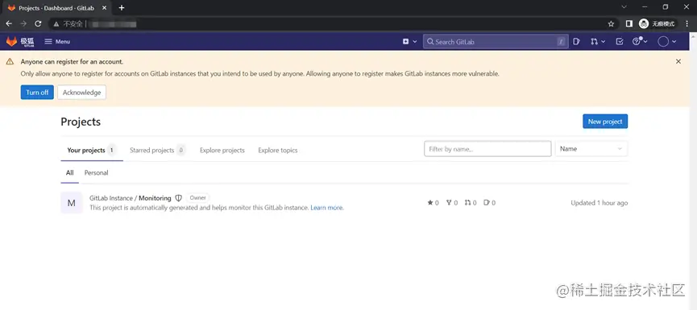
Task: Open the browser three-dot menu
Action: click(x=687, y=23)
